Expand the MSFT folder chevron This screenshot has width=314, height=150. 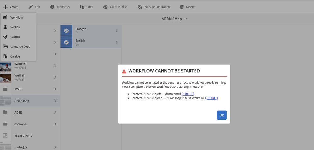(x=55, y=89)
